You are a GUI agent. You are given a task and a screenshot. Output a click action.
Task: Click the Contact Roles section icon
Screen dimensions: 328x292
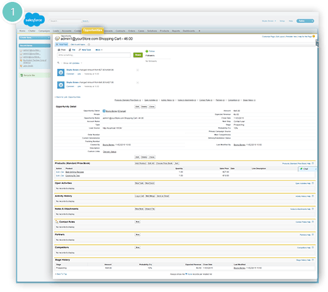(57, 222)
